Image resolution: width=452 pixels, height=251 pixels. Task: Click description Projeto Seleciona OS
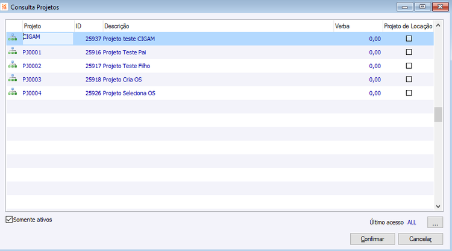(x=129, y=93)
